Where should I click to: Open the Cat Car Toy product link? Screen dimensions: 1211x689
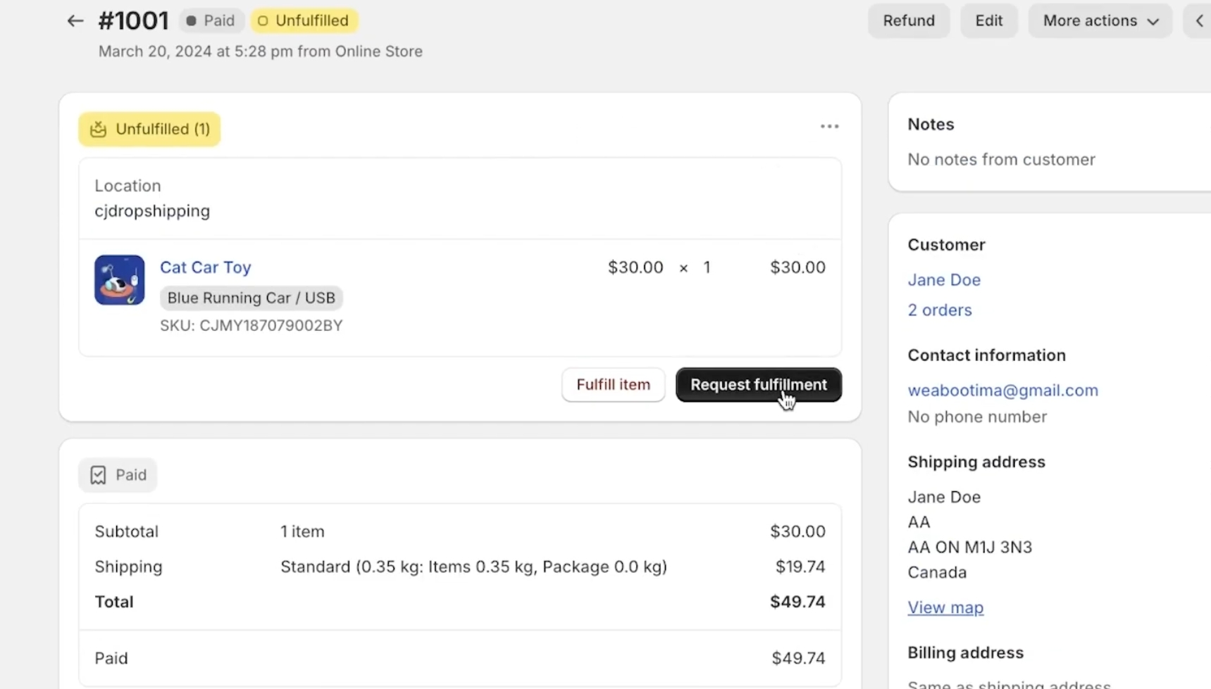tap(205, 267)
